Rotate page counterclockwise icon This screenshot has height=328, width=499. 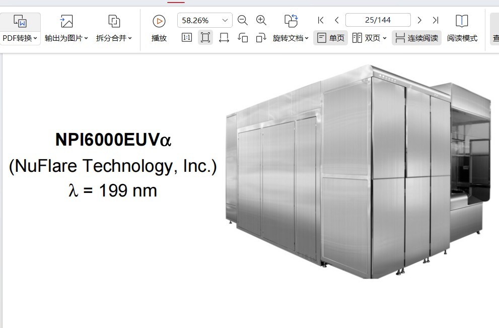point(243,38)
